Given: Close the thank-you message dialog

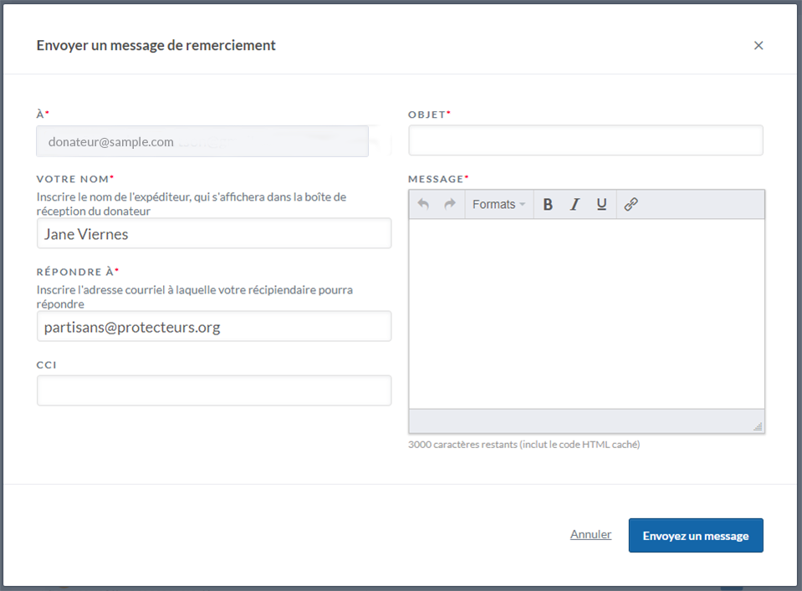Looking at the screenshot, I should tap(759, 45).
